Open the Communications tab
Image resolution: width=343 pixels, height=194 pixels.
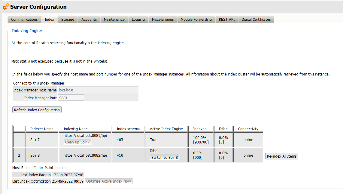[24, 19]
